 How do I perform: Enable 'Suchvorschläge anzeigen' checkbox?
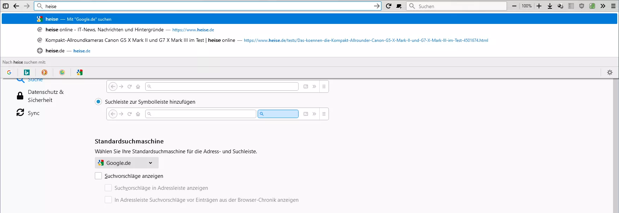pyautogui.click(x=98, y=176)
